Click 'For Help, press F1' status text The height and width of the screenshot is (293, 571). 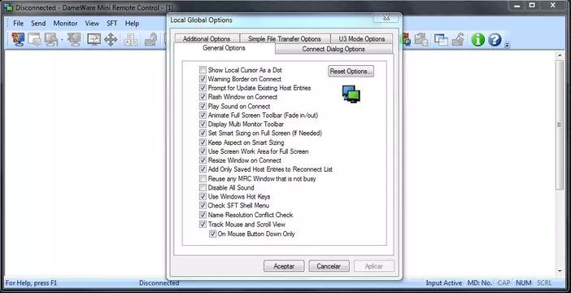(x=32, y=282)
